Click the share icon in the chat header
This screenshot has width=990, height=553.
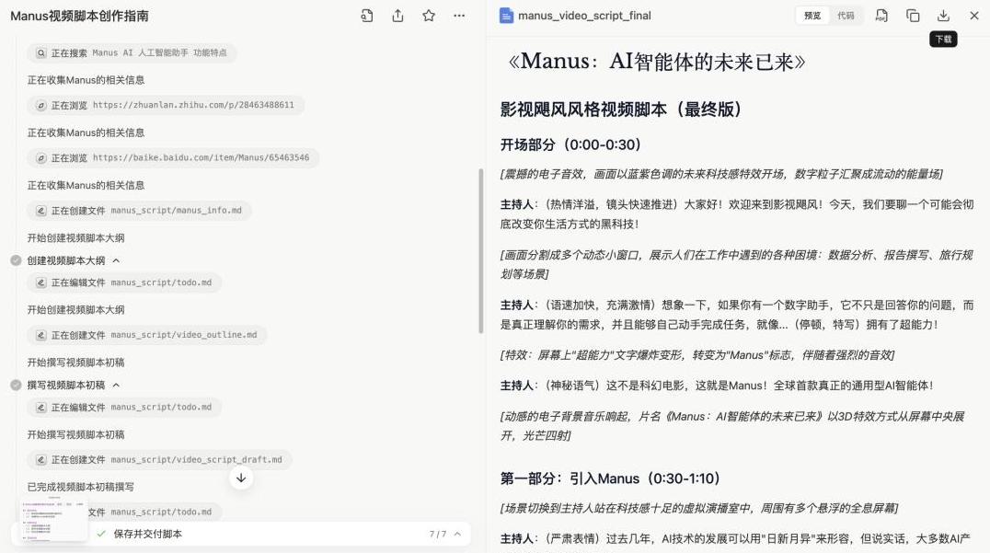(x=397, y=16)
